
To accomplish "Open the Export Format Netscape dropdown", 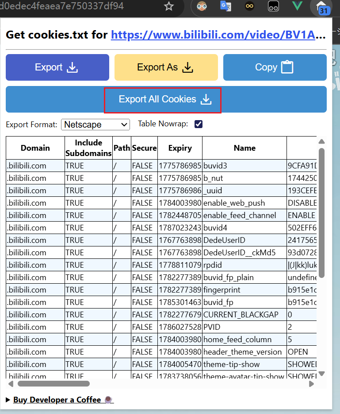I will pyautogui.click(x=96, y=125).
